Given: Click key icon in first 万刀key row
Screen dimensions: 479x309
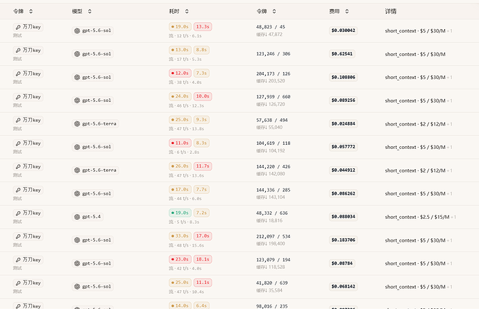Looking at the screenshot, I should [18, 27].
